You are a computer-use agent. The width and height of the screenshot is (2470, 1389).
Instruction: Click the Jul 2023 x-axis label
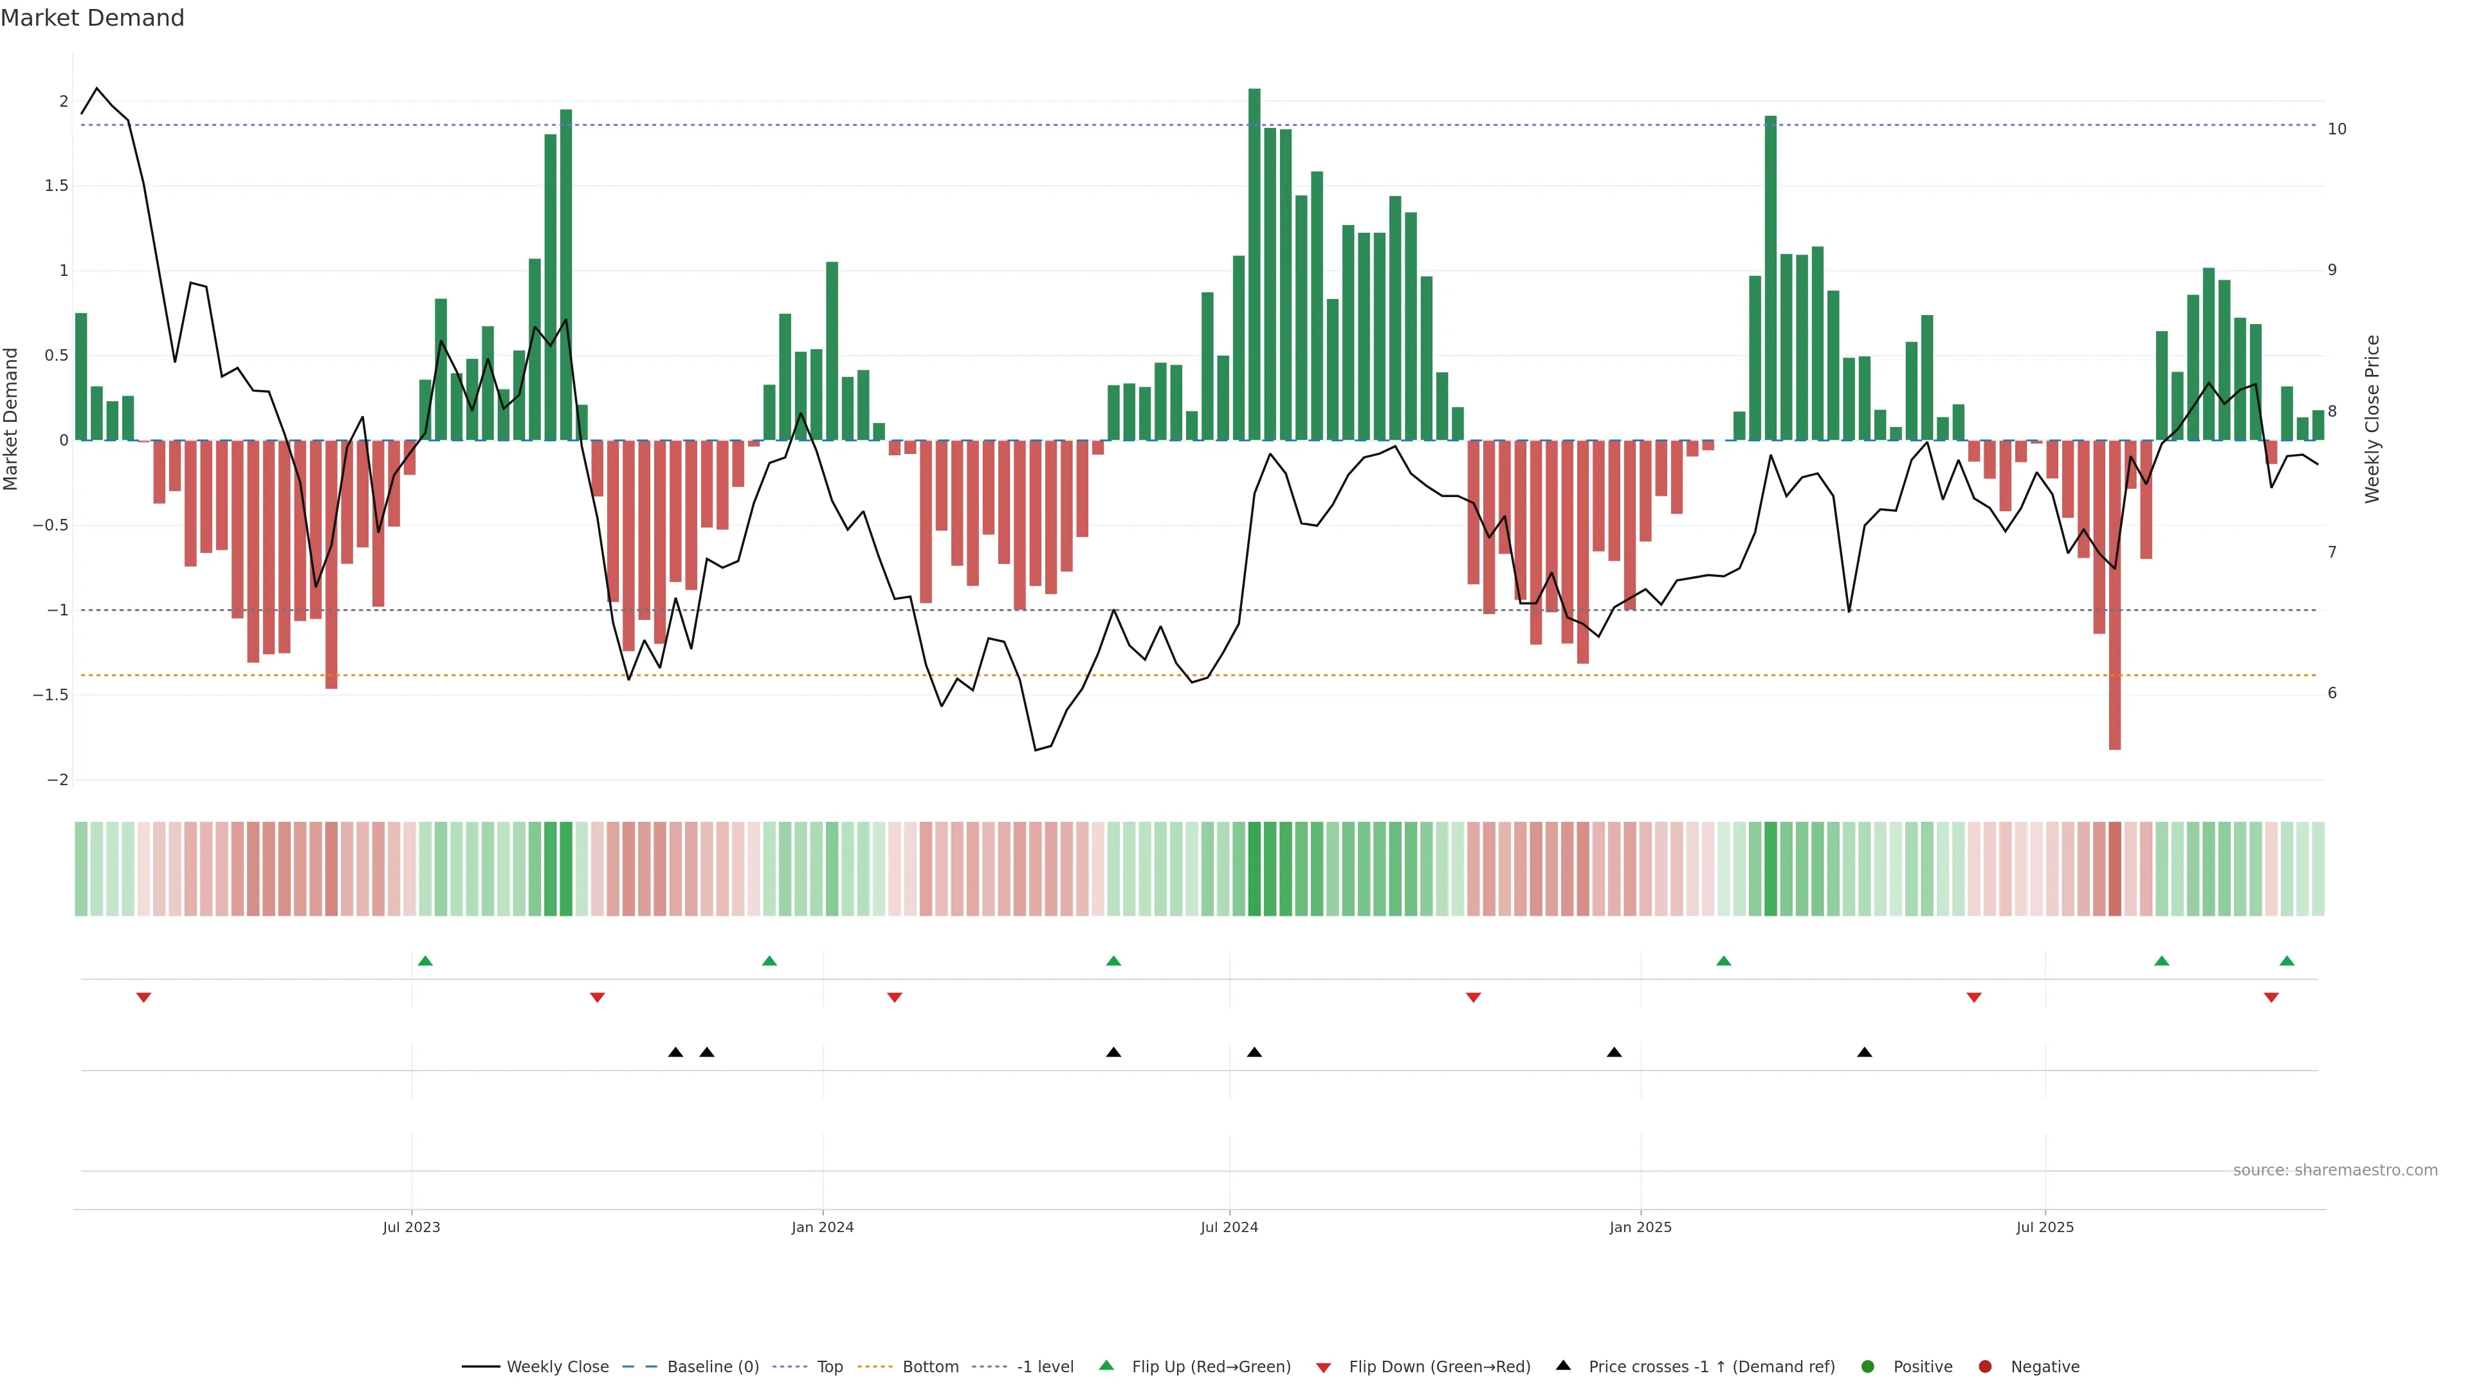(412, 1227)
